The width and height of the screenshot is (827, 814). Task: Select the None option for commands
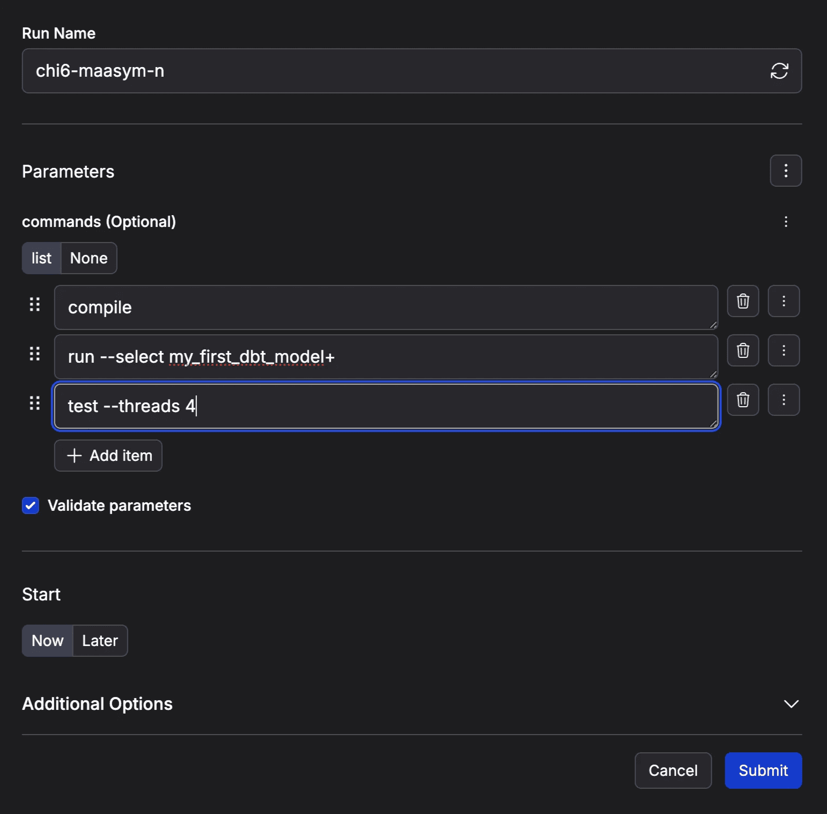coord(89,258)
